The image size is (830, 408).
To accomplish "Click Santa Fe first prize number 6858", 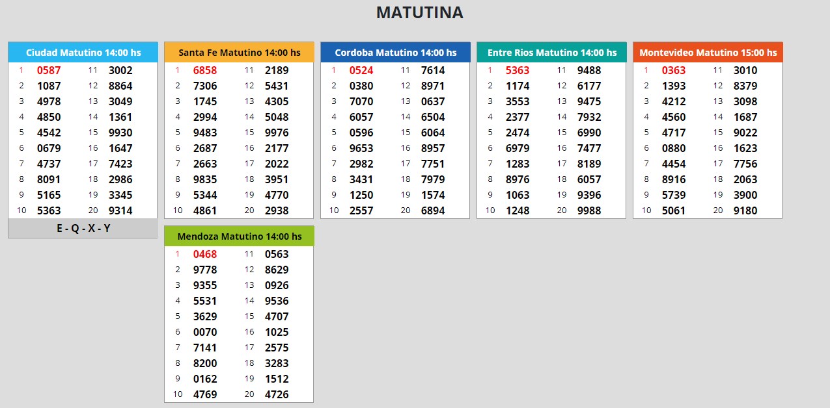I will coord(205,70).
